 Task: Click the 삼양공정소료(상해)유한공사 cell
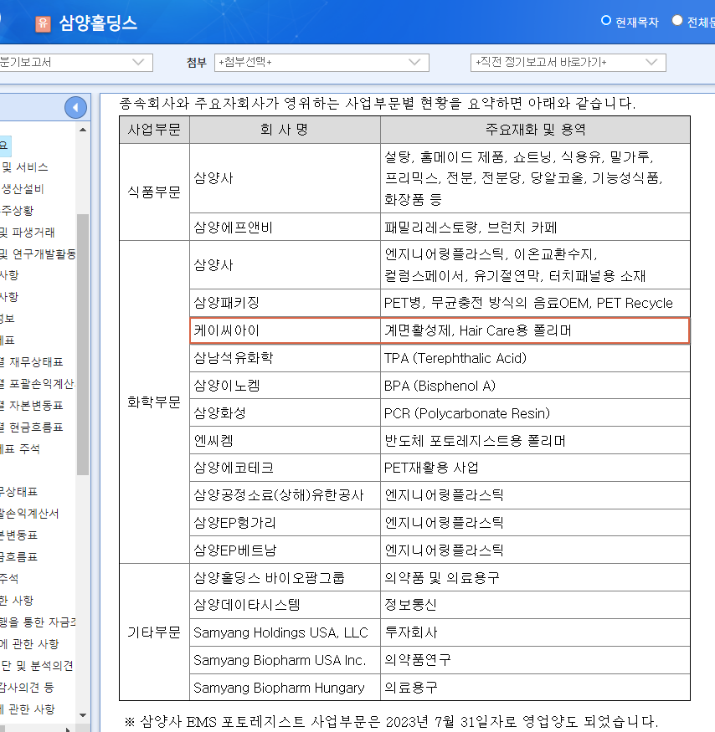[285, 495]
